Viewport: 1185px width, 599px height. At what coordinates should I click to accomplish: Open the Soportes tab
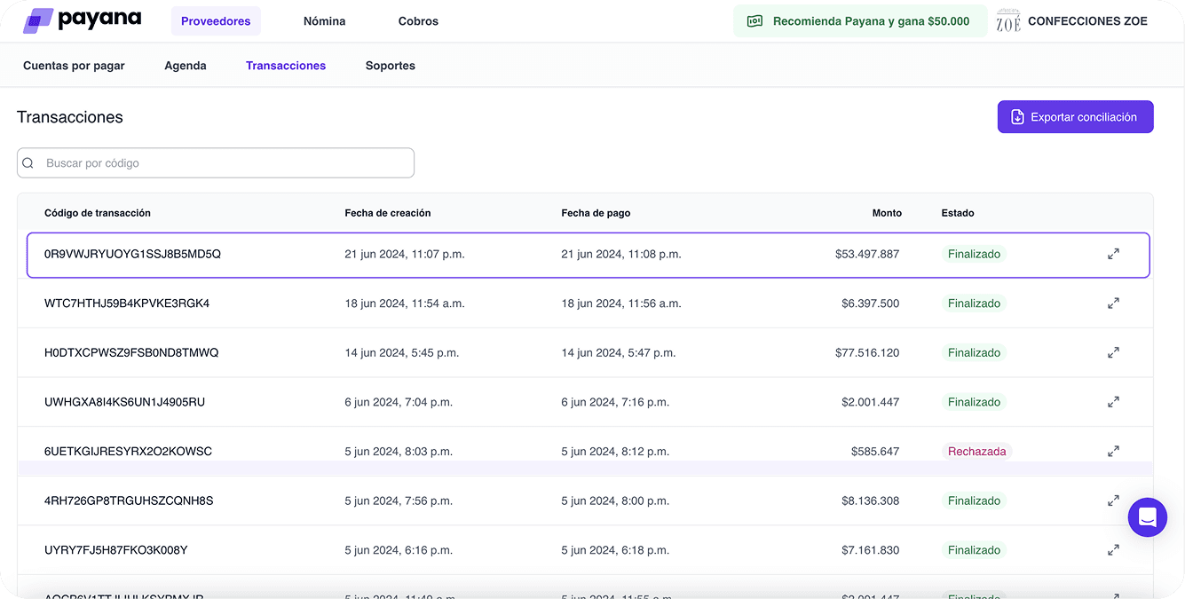[x=390, y=65]
